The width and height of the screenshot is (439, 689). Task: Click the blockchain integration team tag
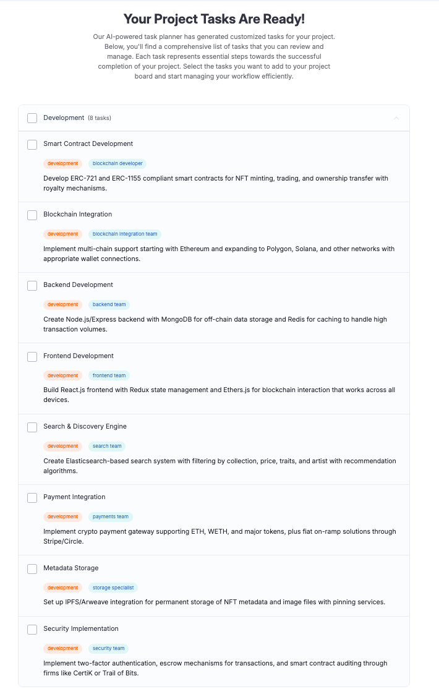124,234
